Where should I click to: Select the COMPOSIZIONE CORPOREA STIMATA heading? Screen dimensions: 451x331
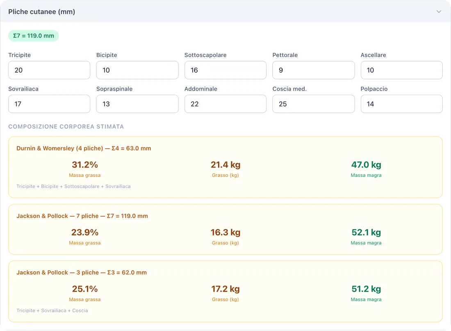coord(66,127)
